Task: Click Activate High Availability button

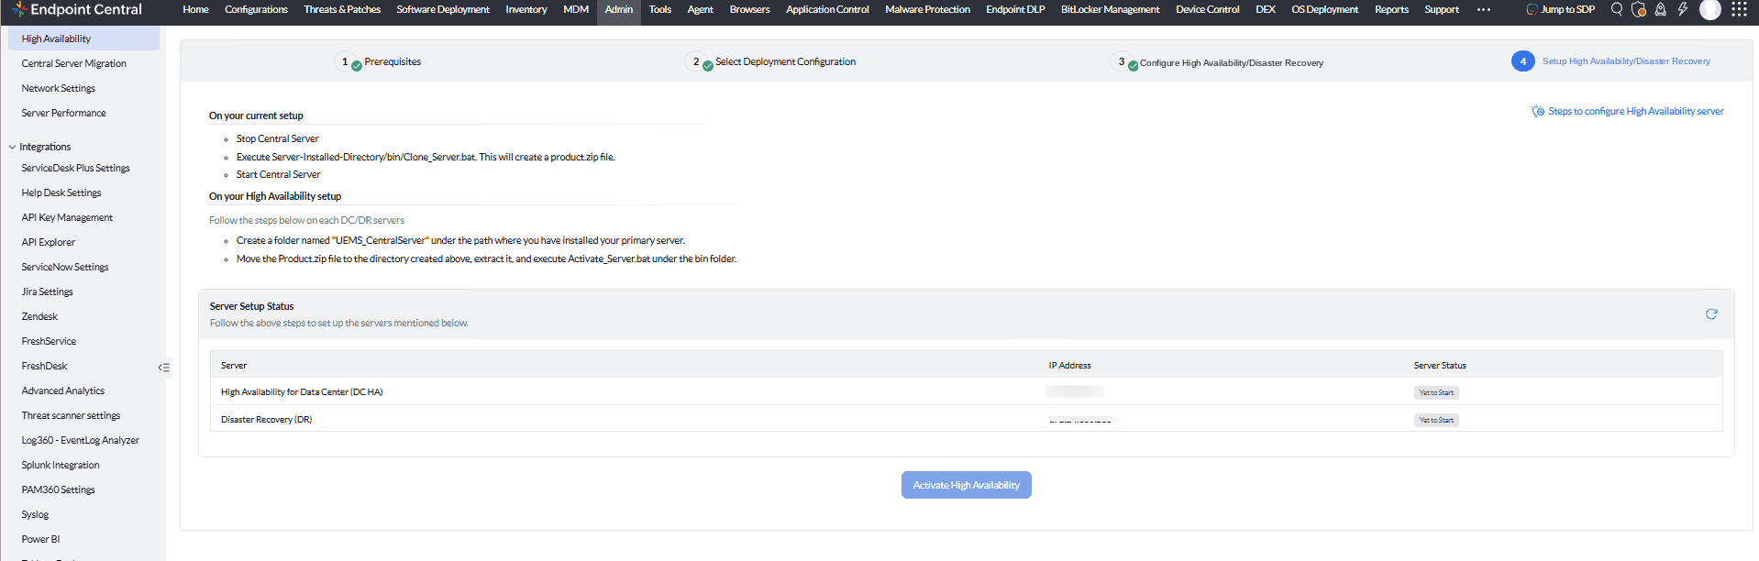Action: (967, 485)
